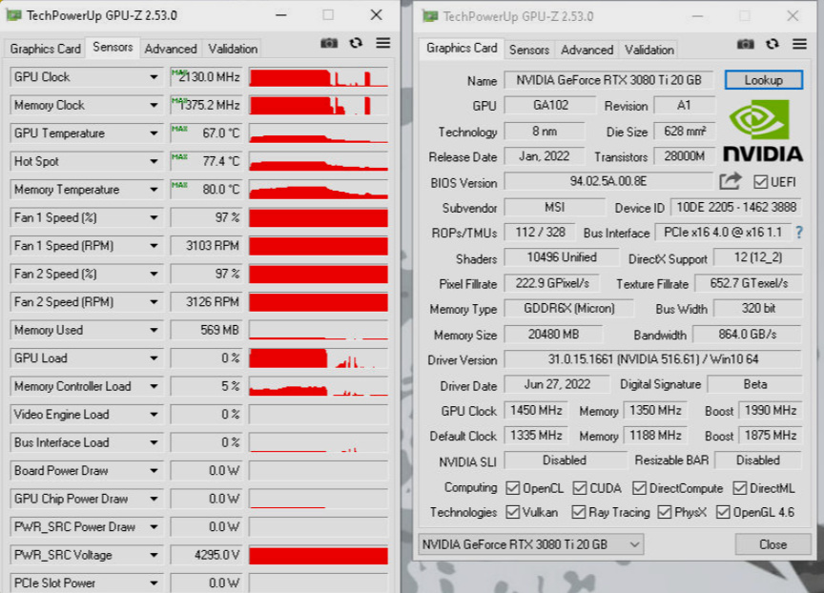Open the Fan 1 Speed (%) dropdown
Screen dimensions: 824x593
click(x=154, y=217)
